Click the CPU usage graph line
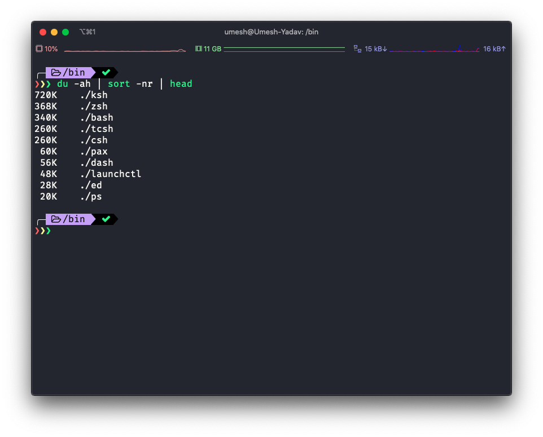 pyautogui.click(x=124, y=51)
